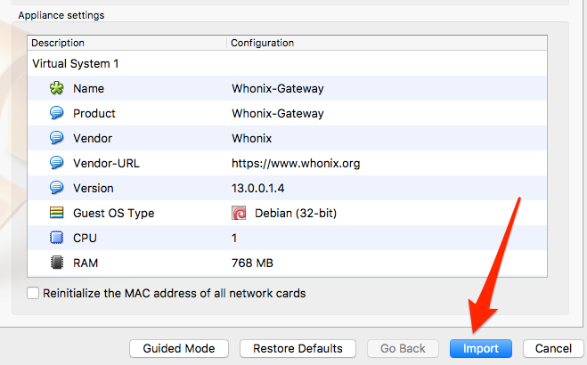Click the speech bubble icon next to Vendor
587x365 pixels.
(x=56, y=138)
